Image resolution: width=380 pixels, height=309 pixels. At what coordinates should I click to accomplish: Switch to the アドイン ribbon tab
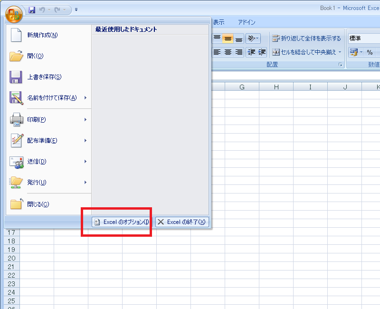[x=247, y=22]
